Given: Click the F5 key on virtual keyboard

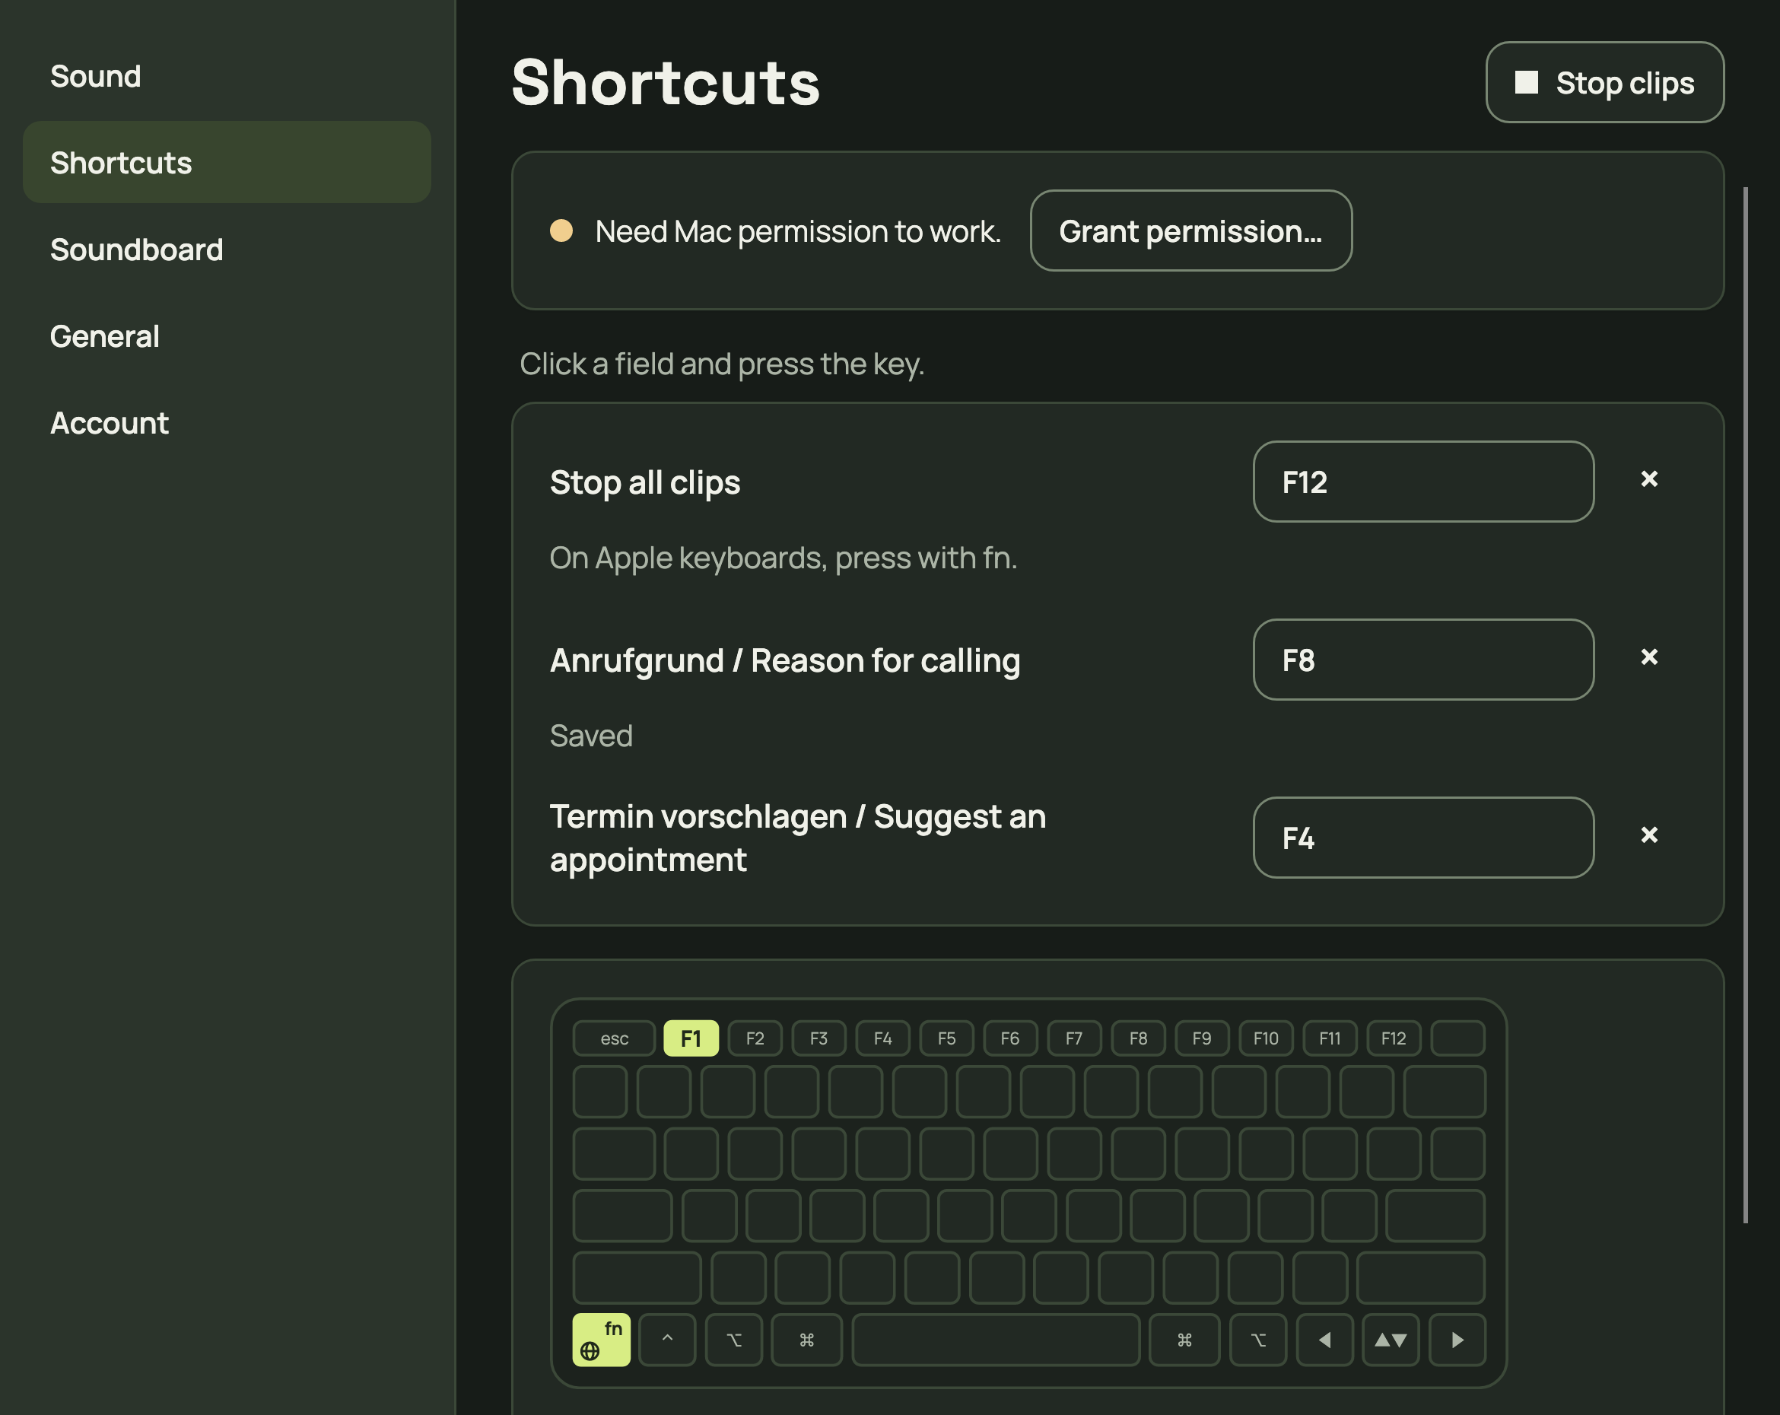Looking at the screenshot, I should pyautogui.click(x=946, y=1038).
